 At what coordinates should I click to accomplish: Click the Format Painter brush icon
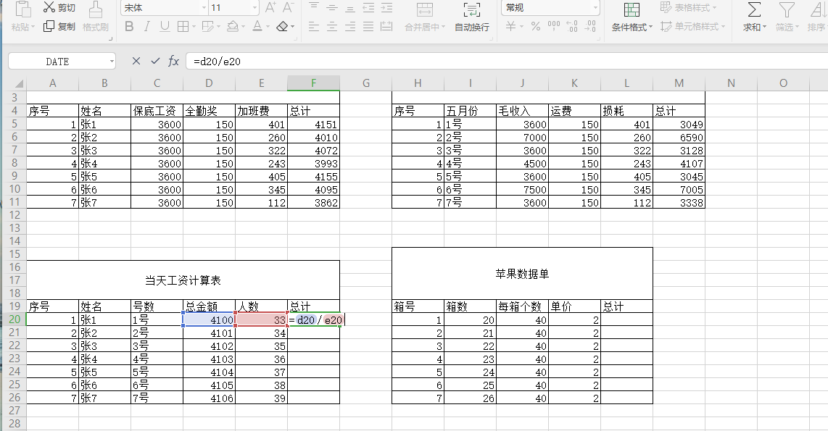coord(95,10)
